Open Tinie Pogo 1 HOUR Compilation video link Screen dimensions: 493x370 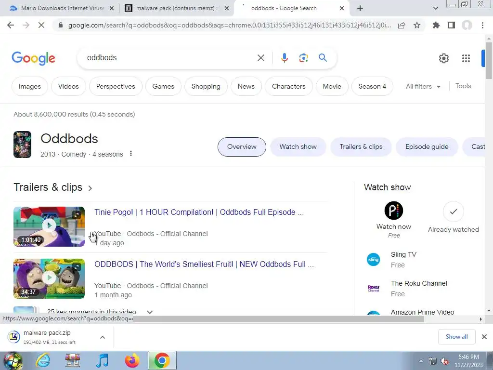pyautogui.click(x=199, y=212)
